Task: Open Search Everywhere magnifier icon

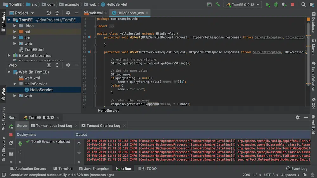Action: 303,5
